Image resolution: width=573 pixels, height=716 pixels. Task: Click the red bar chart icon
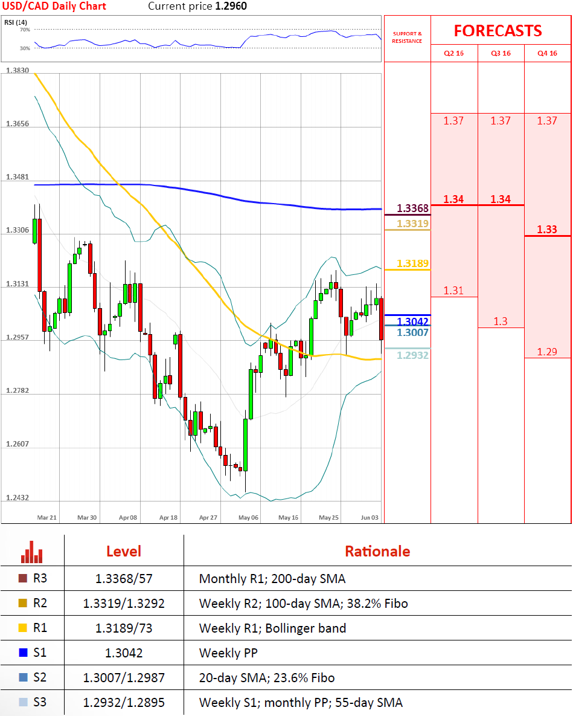31,552
